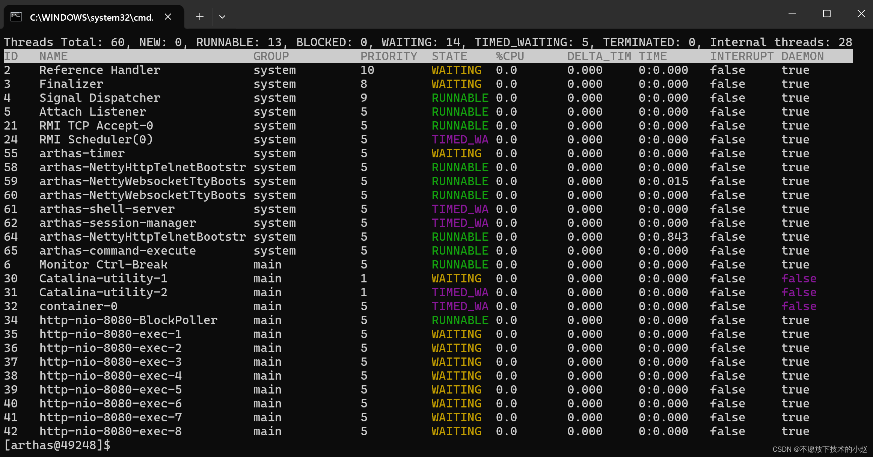873x457 pixels.
Task: Click the arthas-command-execute thread name
Action: point(117,251)
